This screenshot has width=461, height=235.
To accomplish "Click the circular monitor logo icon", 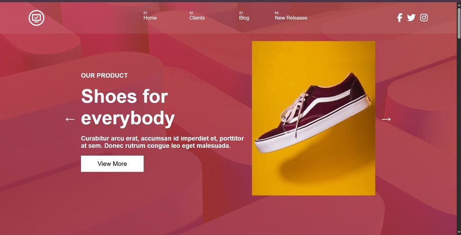I will pos(36,18).
